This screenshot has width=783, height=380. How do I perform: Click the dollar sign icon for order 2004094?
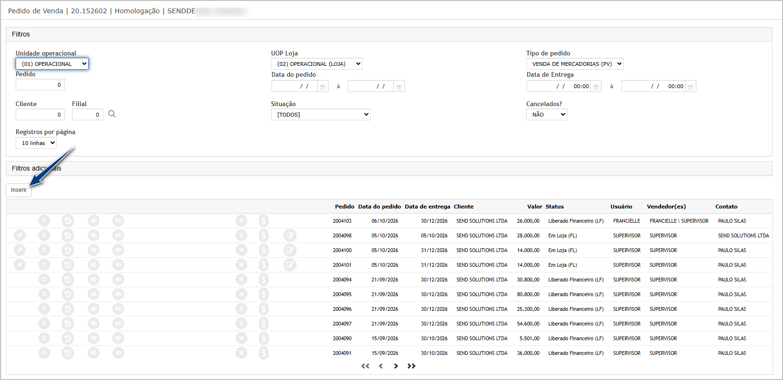point(264,280)
